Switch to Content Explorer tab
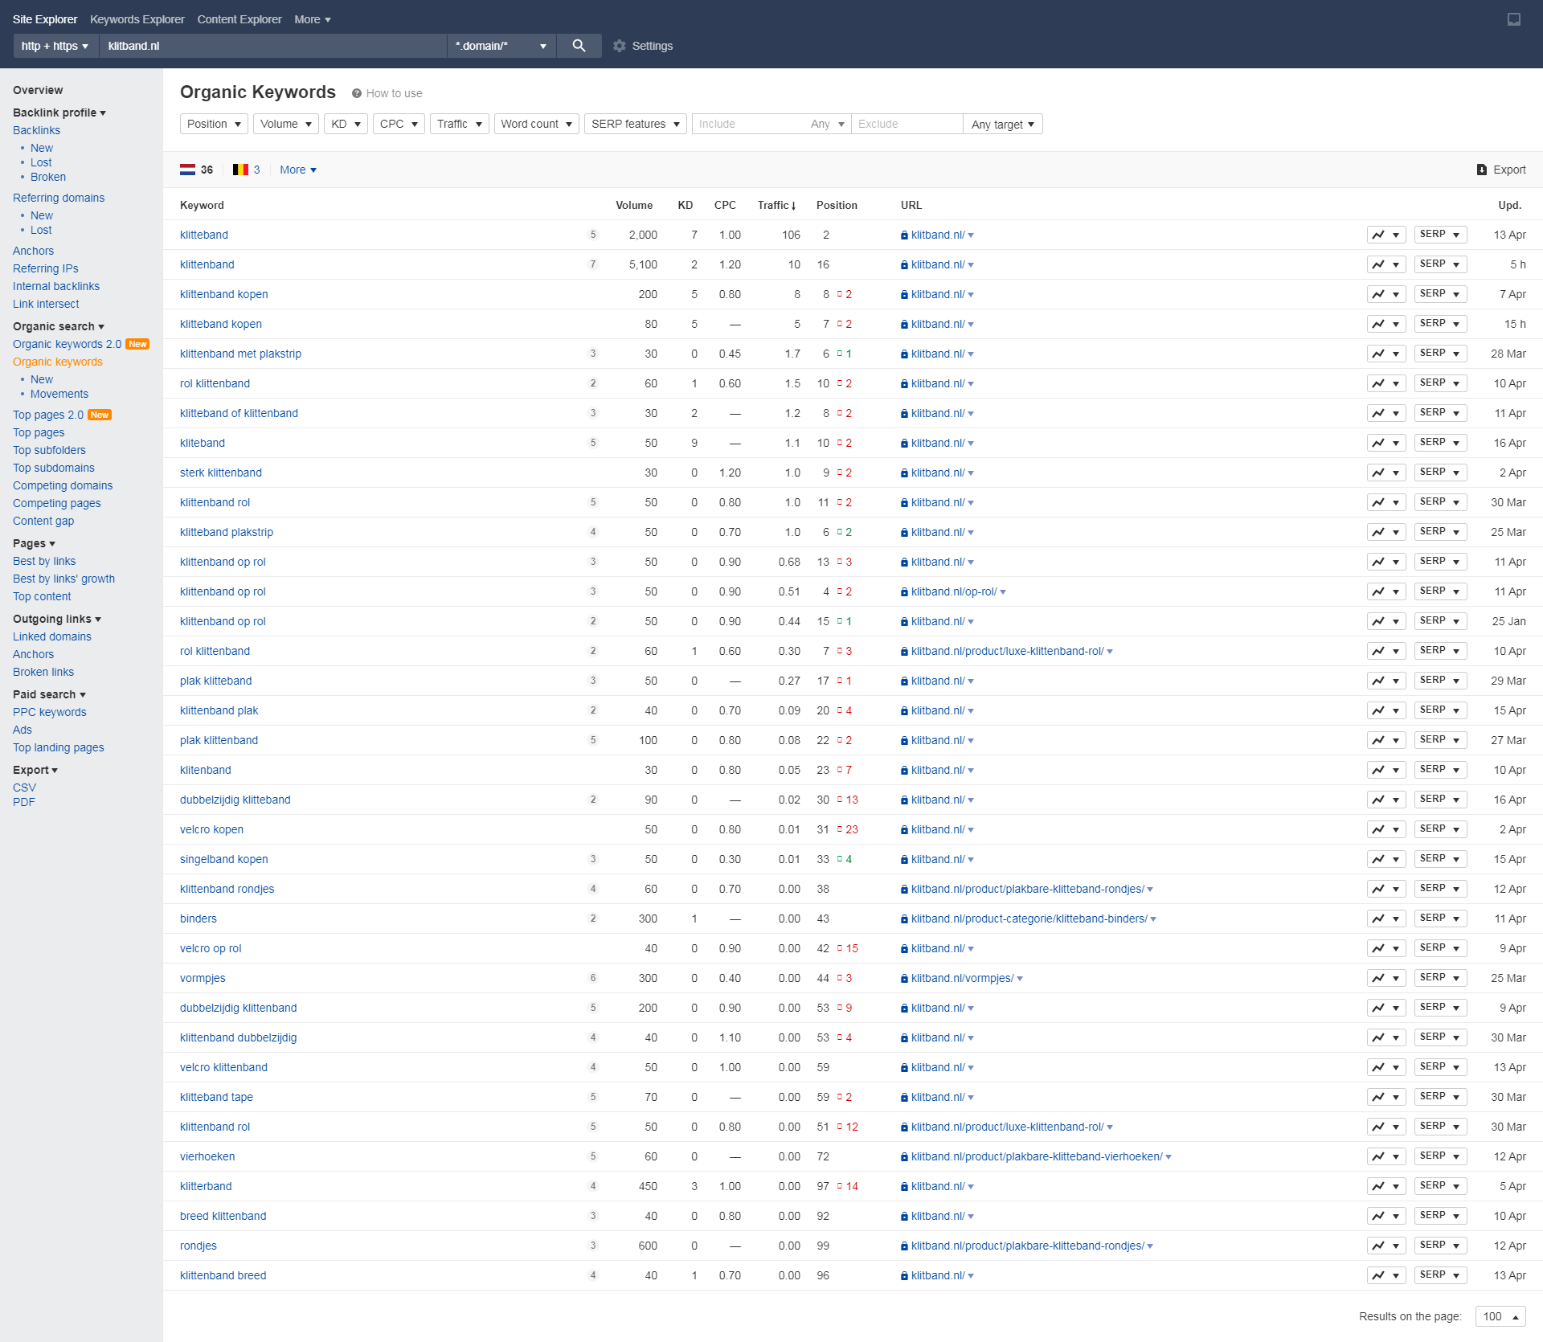The height and width of the screenshot is (1342, 1543). pyautogui.click(x=239, y=19)
